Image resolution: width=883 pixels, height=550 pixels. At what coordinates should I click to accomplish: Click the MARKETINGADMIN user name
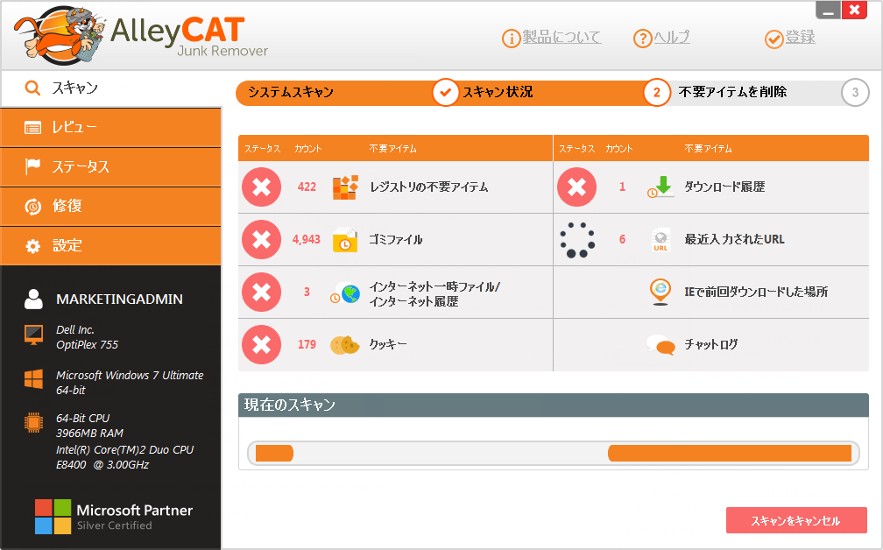click(119, 300)
